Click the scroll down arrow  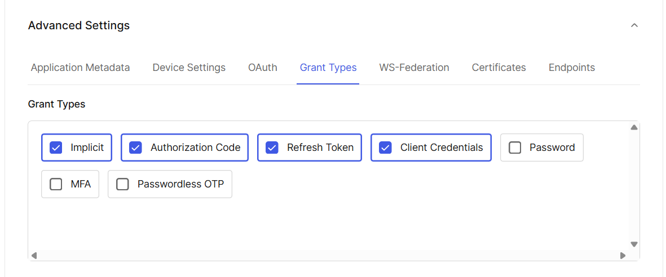pyautogui.click(x=634, y=244)
